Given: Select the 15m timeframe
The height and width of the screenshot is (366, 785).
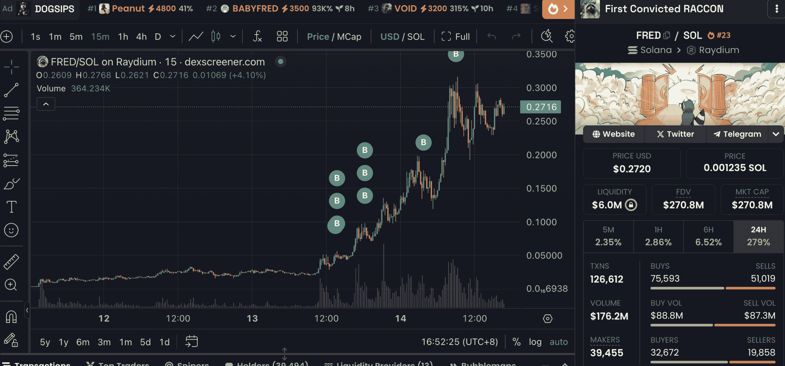Looking at the screenshot, I should tap(100, 37).
